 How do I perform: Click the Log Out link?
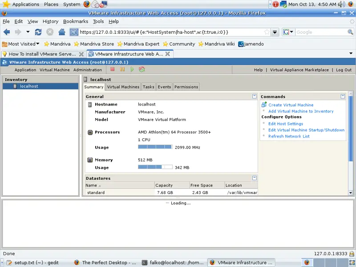coord(344,70)
